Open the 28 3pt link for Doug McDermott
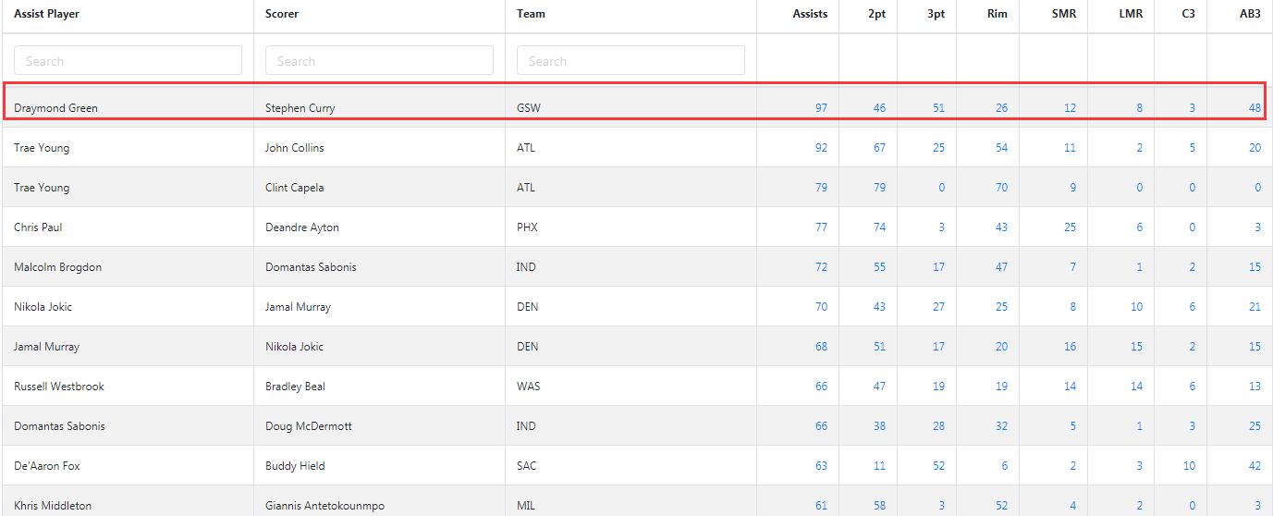The image size is (1273, 516). [x=938, y=426]
